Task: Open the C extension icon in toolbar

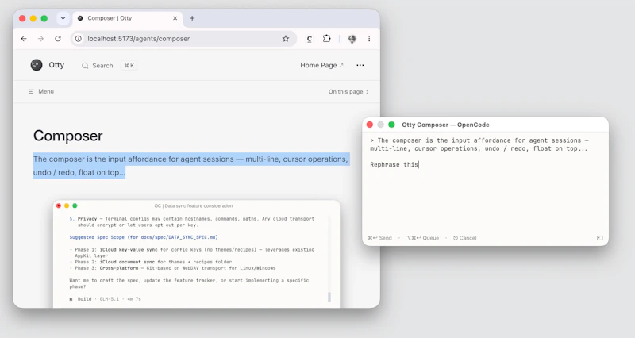Action: pos(310,39)
